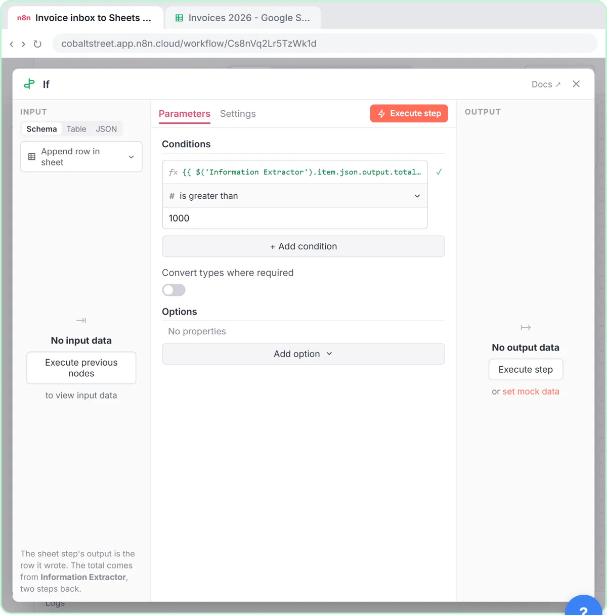Open the Docs link
Viewport: 607px width, 615px height.
tap(546, 84)
